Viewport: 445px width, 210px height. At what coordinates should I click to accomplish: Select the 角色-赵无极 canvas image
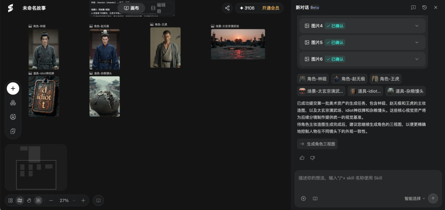point(105,49)
